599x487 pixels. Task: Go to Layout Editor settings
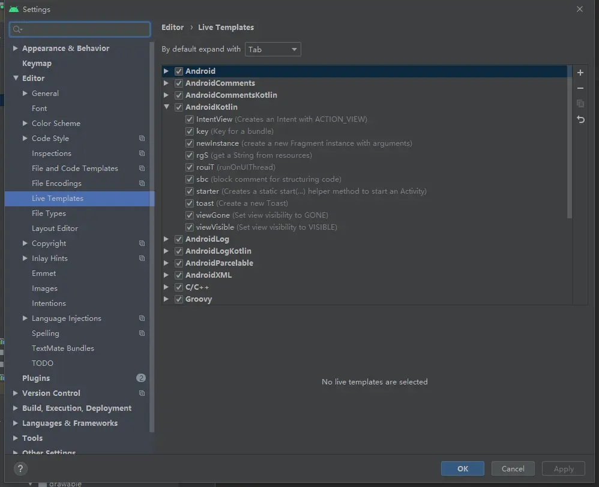[55, 229]
